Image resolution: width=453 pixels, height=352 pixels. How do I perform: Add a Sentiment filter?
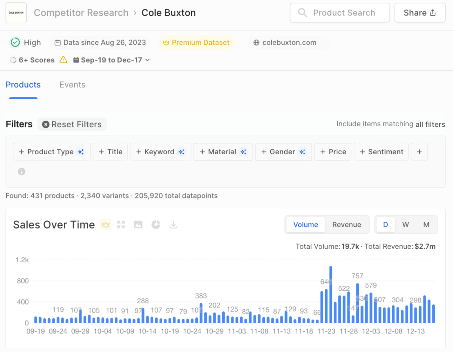381,152
